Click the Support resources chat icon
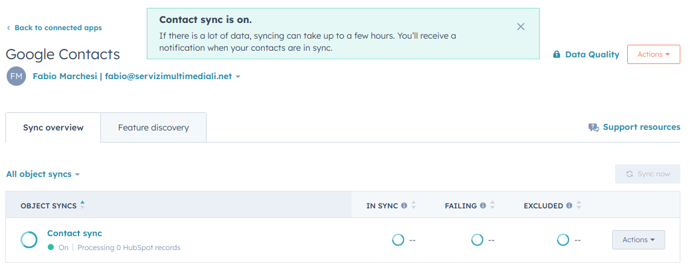 593,127
